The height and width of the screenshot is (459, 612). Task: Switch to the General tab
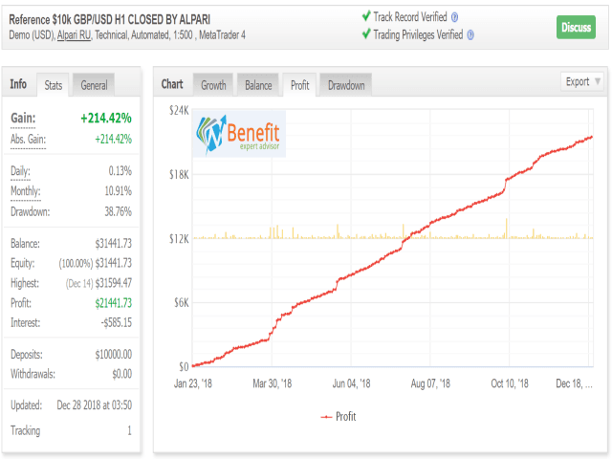point(94,85)
